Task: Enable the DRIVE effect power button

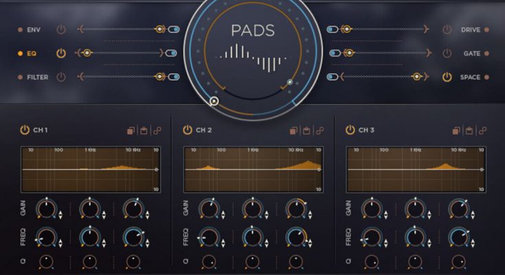Action: 447,30
